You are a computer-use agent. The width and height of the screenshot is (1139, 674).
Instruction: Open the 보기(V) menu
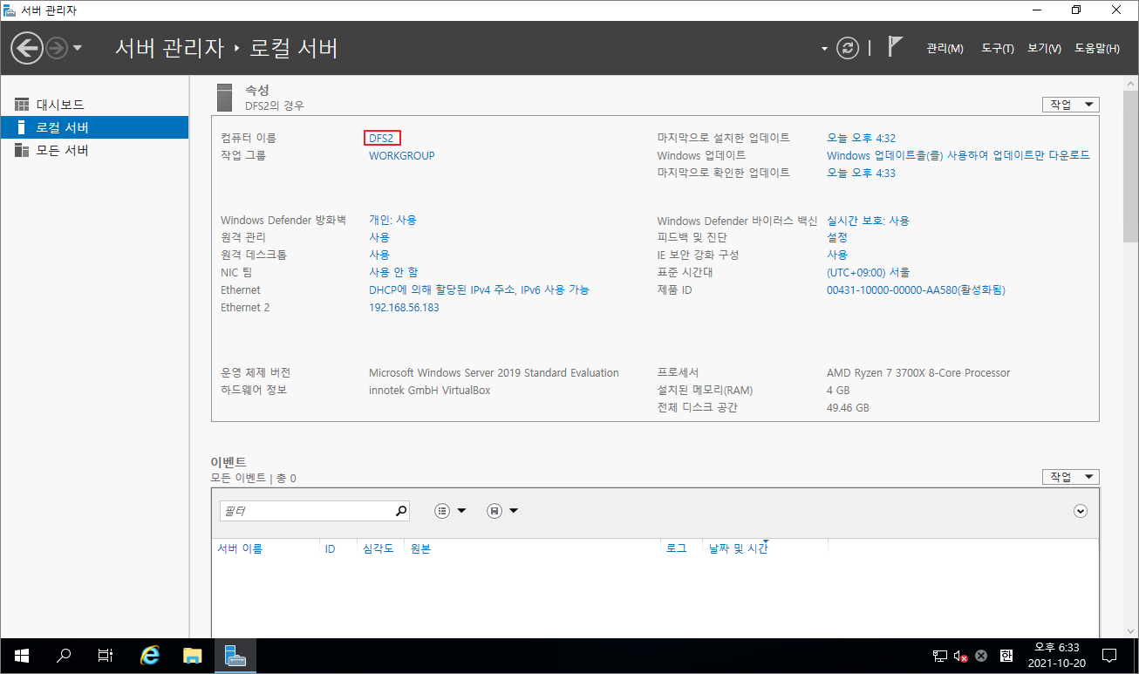pos(1044,49)
